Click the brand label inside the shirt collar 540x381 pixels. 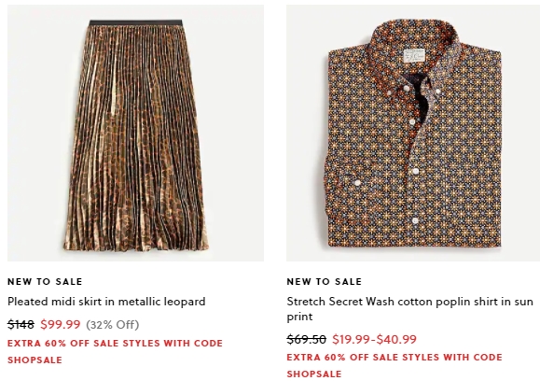pos(414,55)
